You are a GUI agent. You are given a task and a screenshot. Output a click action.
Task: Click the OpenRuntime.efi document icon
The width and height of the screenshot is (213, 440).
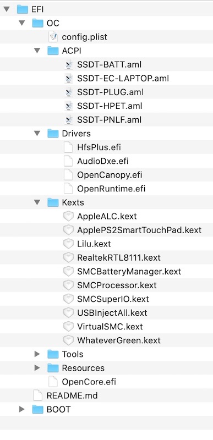(68, 189)
